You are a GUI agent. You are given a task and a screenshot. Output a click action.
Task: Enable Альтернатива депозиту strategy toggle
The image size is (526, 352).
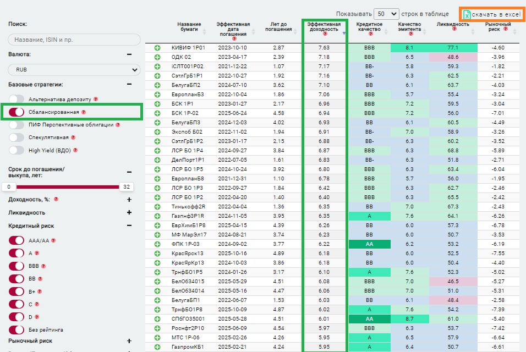17,99
